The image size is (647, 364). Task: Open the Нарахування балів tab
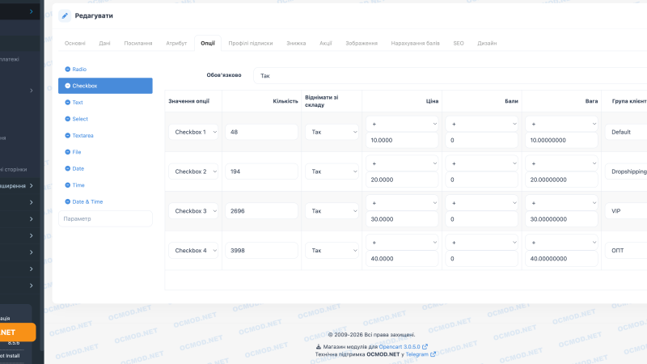[415, 43]
